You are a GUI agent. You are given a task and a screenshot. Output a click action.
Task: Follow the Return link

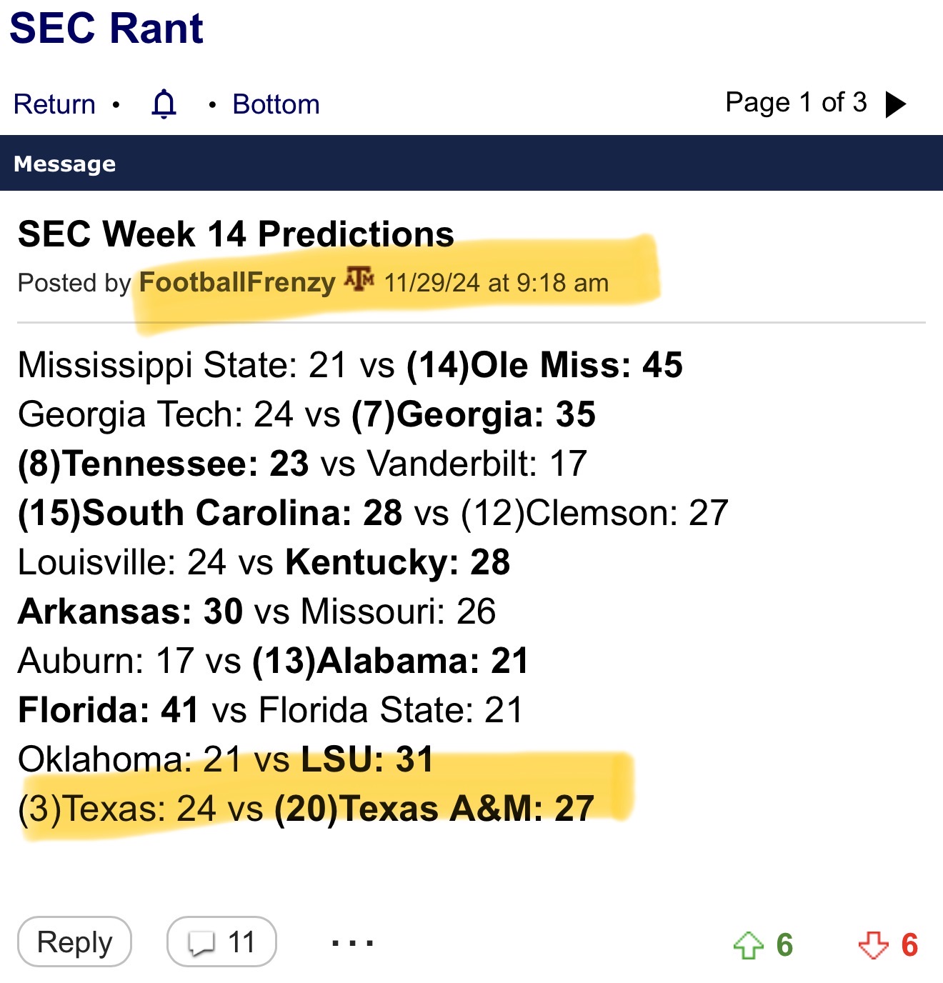[x=54, y=104]
